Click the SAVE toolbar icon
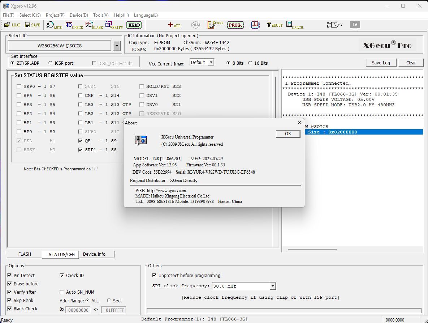The image size is (428, 323). (33, 25)
